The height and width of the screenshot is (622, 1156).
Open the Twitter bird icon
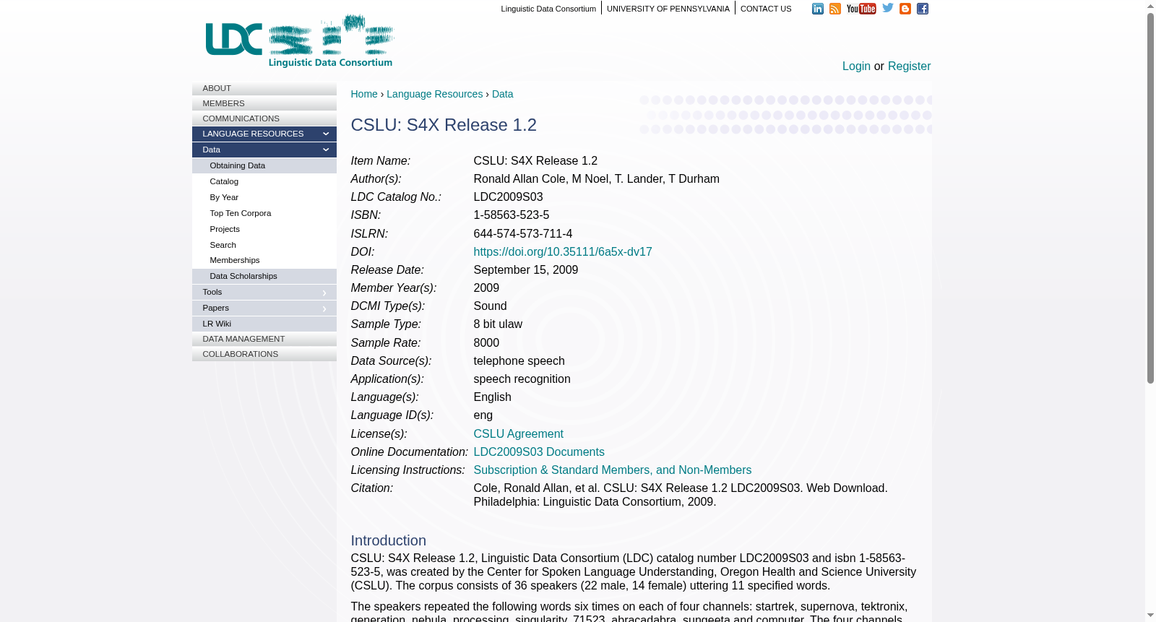(x=888, y=8)
